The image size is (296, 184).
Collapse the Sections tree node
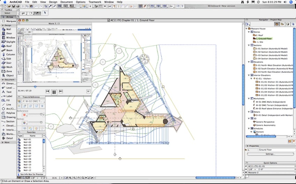tap(249, 45)
